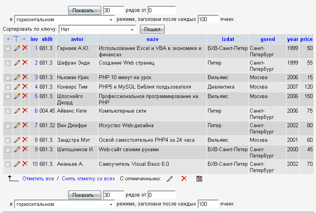Edit the Конверс Тим record with pencil
Viewport: 316px width, 213px height.
[x=17, y=87]
